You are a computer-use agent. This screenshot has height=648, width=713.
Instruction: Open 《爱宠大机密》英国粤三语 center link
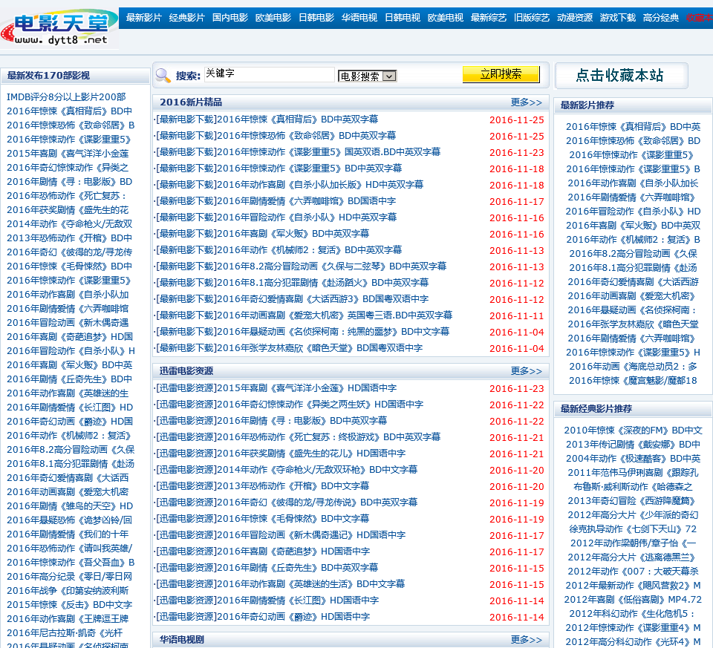click(x=334, y=315)
